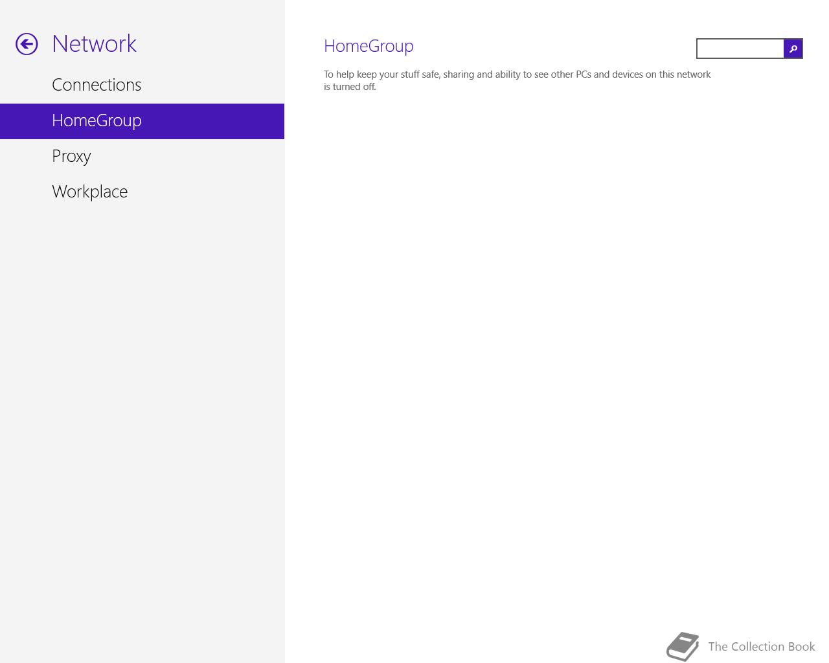Select HomeGroup in the sidebar
The width and height of the screenshot is (829, 663).
click(x=142, y=121)
